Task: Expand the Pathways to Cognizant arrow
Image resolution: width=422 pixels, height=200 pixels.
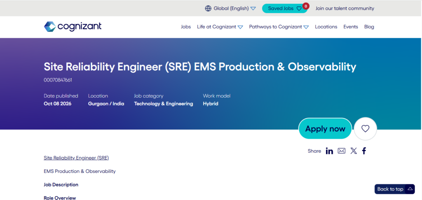Action: (x=306, y=27)
